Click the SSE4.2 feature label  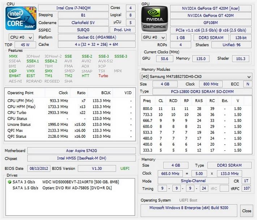pyautogui.click(x=51, y=61)
